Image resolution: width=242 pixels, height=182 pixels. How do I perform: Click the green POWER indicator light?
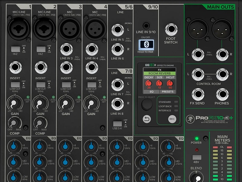pos(196,138)
